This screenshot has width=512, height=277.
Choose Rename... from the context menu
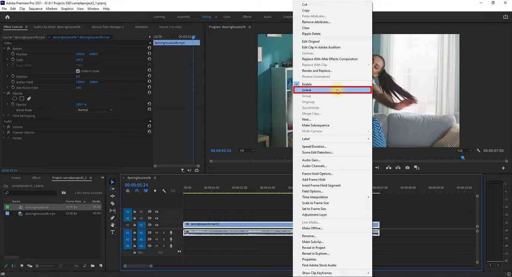click(332, 236)
